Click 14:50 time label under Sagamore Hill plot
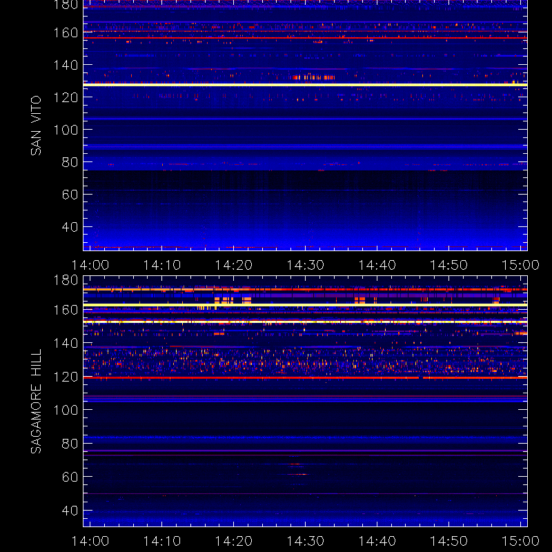 click(x=449, y=541)
